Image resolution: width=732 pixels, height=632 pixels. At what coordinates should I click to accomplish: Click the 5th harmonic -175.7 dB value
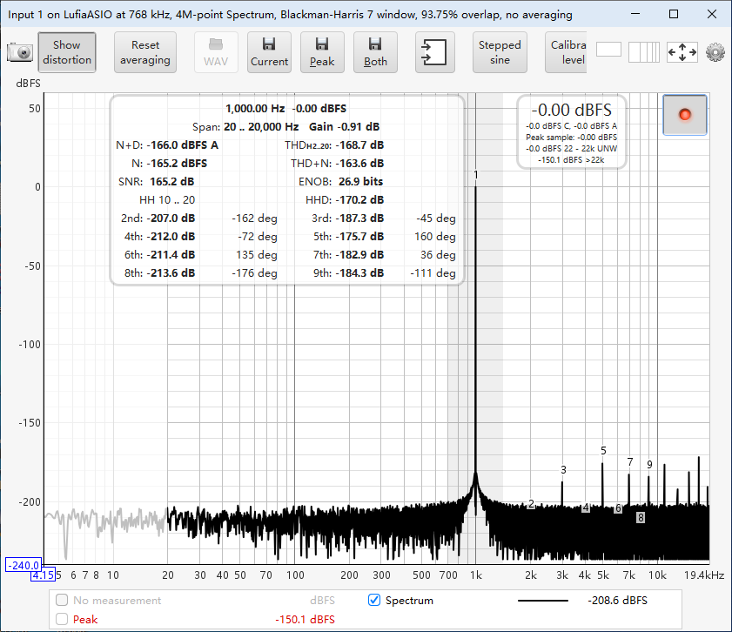point(359,237)
